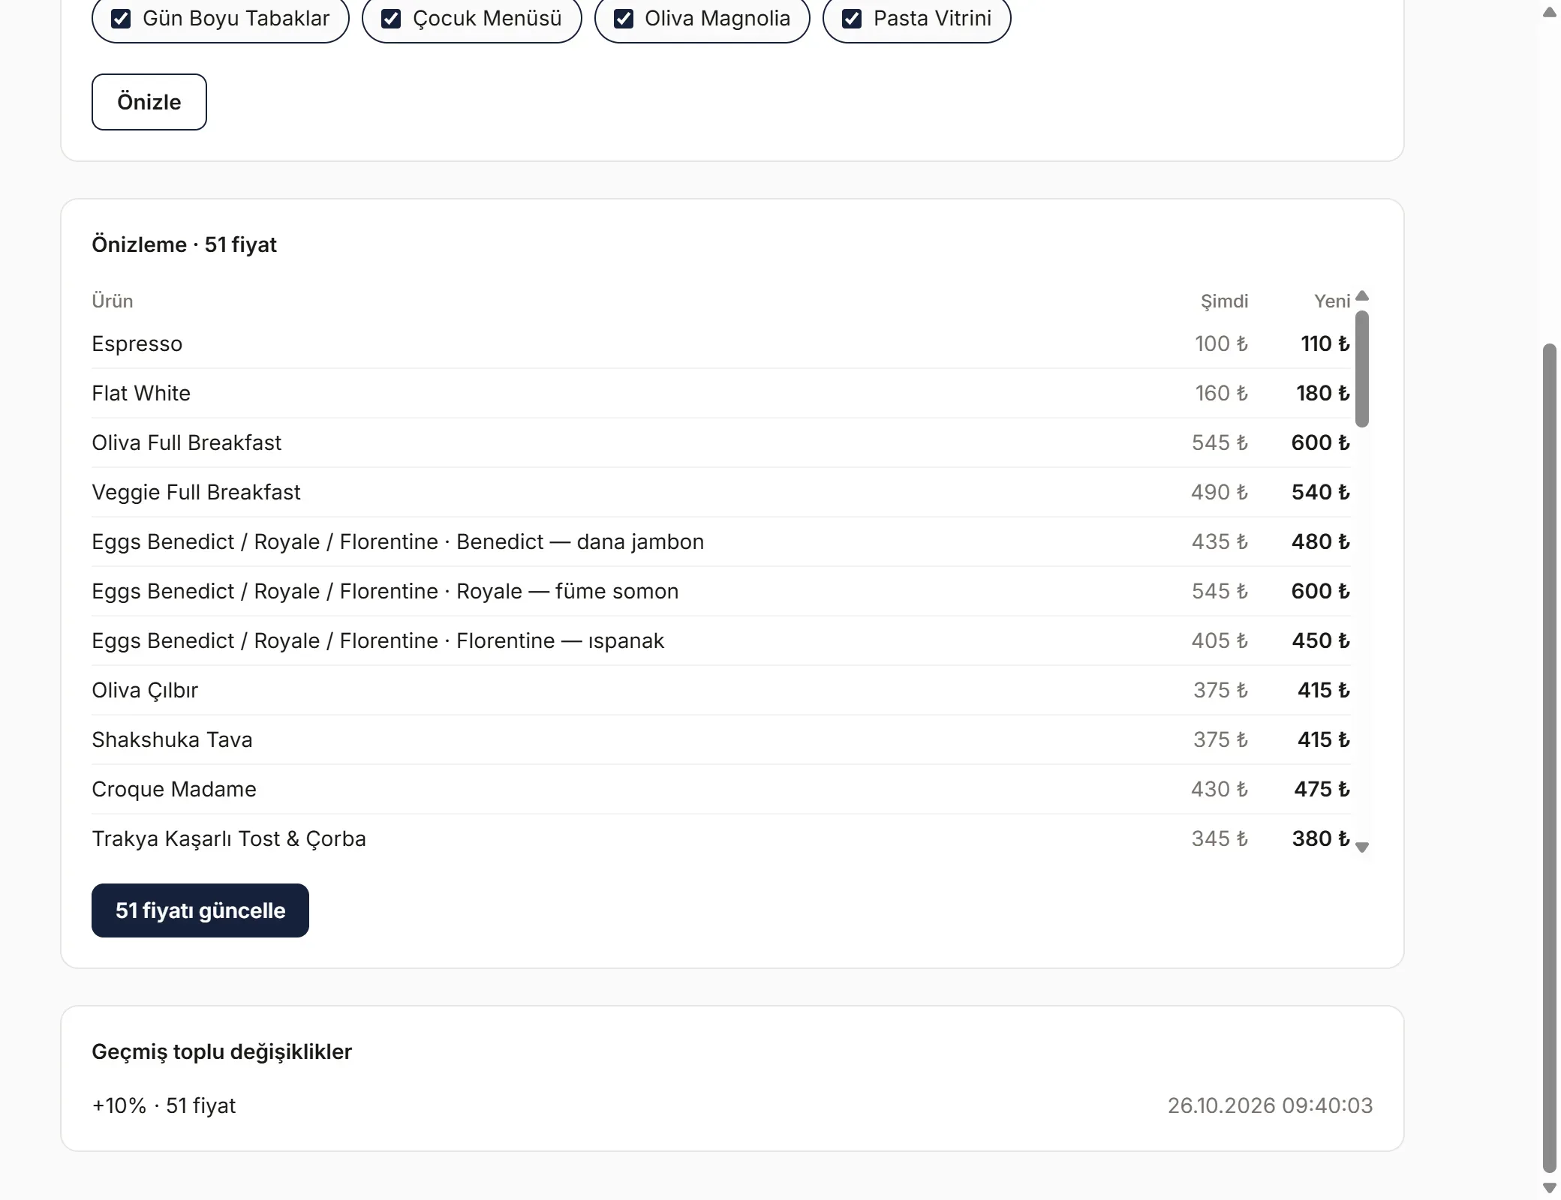Toggle the Pasta Vitrini checkbox
Screen dimensions: 1561x1200
852,19
